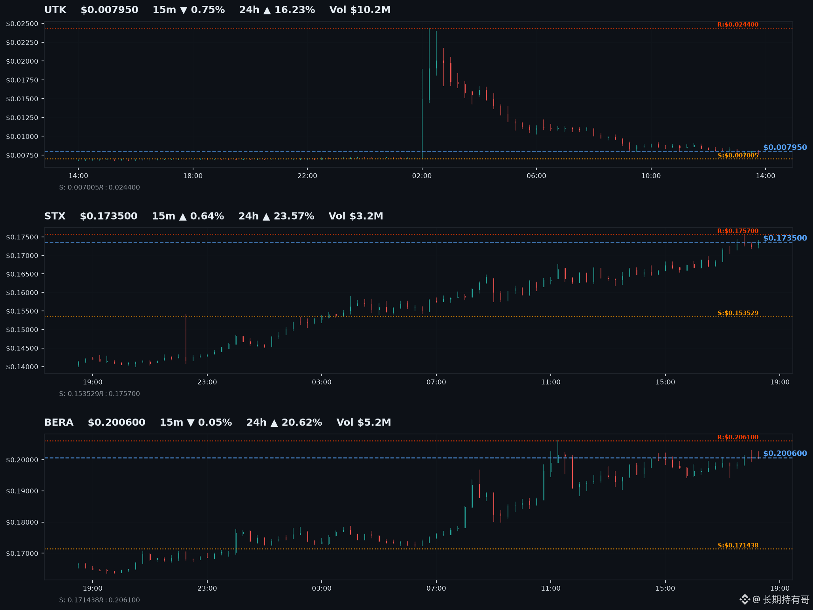Viewport: 813px width, 610px height.
Task: Click the UTK 15m ▼ 0.75% change
Action: pyautogui.click(x=189, y=10)
